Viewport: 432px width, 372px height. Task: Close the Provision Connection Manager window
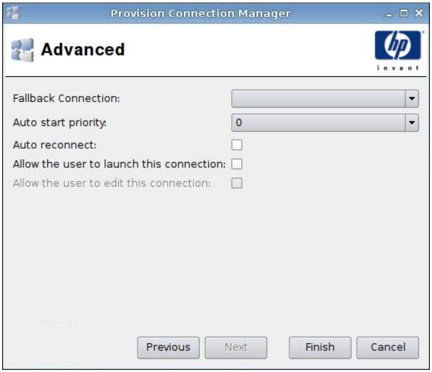(419, 13)
